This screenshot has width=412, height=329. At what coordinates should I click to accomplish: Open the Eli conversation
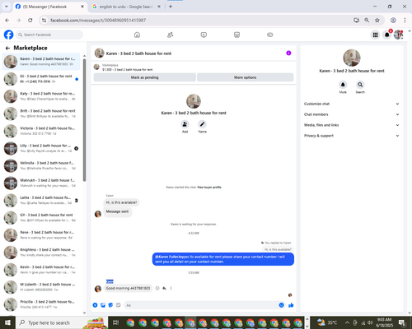[x=41, y=79]
